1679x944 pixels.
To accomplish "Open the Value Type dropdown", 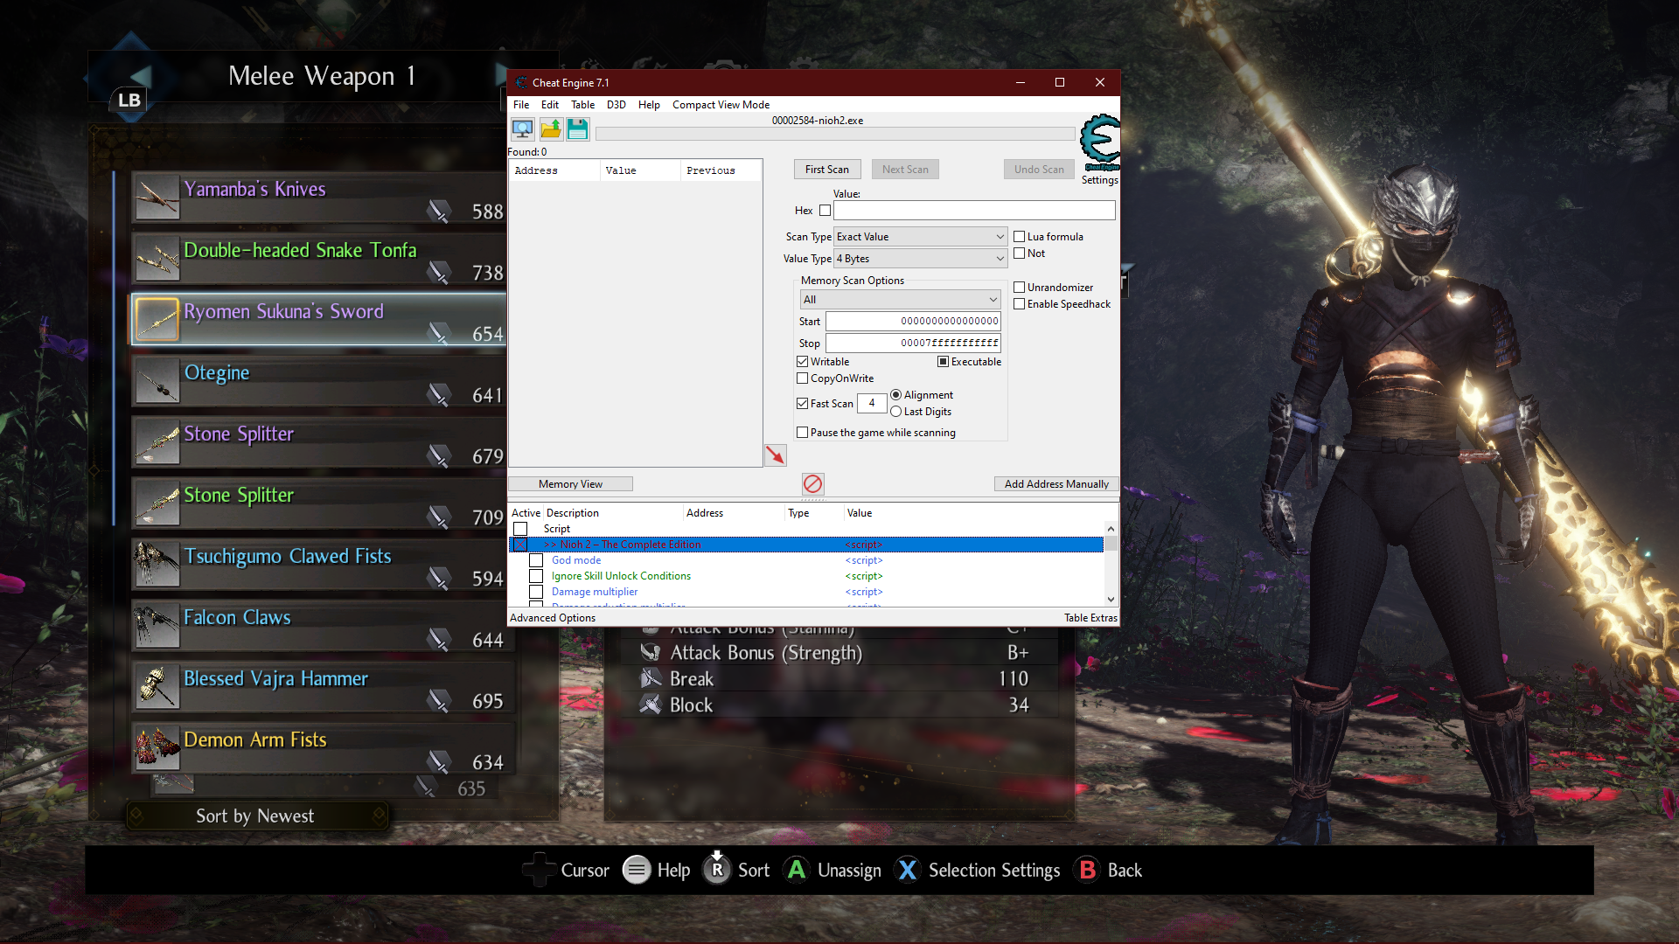I will pyautogui.click(x=921, y=259).
